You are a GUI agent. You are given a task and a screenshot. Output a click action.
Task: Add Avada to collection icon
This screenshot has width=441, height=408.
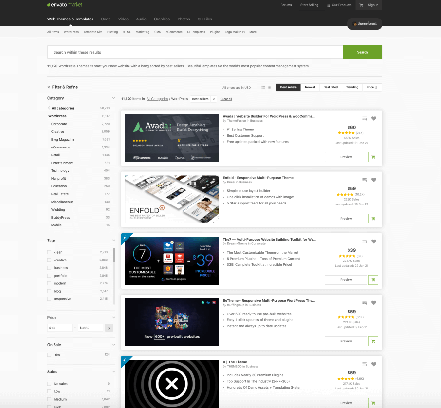coord(365,118)
